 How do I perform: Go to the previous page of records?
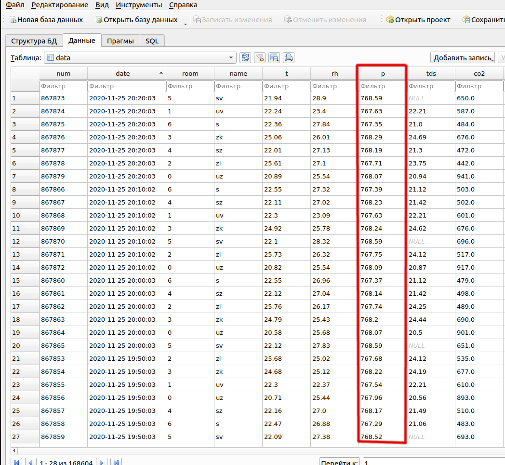(x=30, y=462)
